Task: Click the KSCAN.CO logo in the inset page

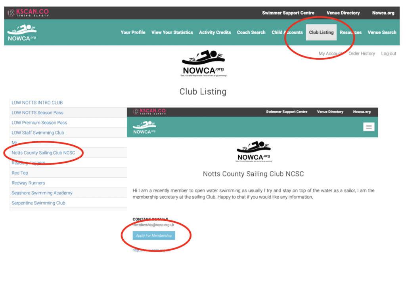Action: (x=149, y=112)
